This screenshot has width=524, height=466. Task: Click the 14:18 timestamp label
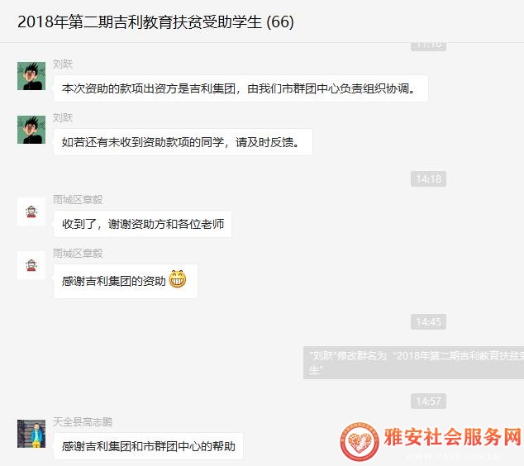tap(428, 178)
